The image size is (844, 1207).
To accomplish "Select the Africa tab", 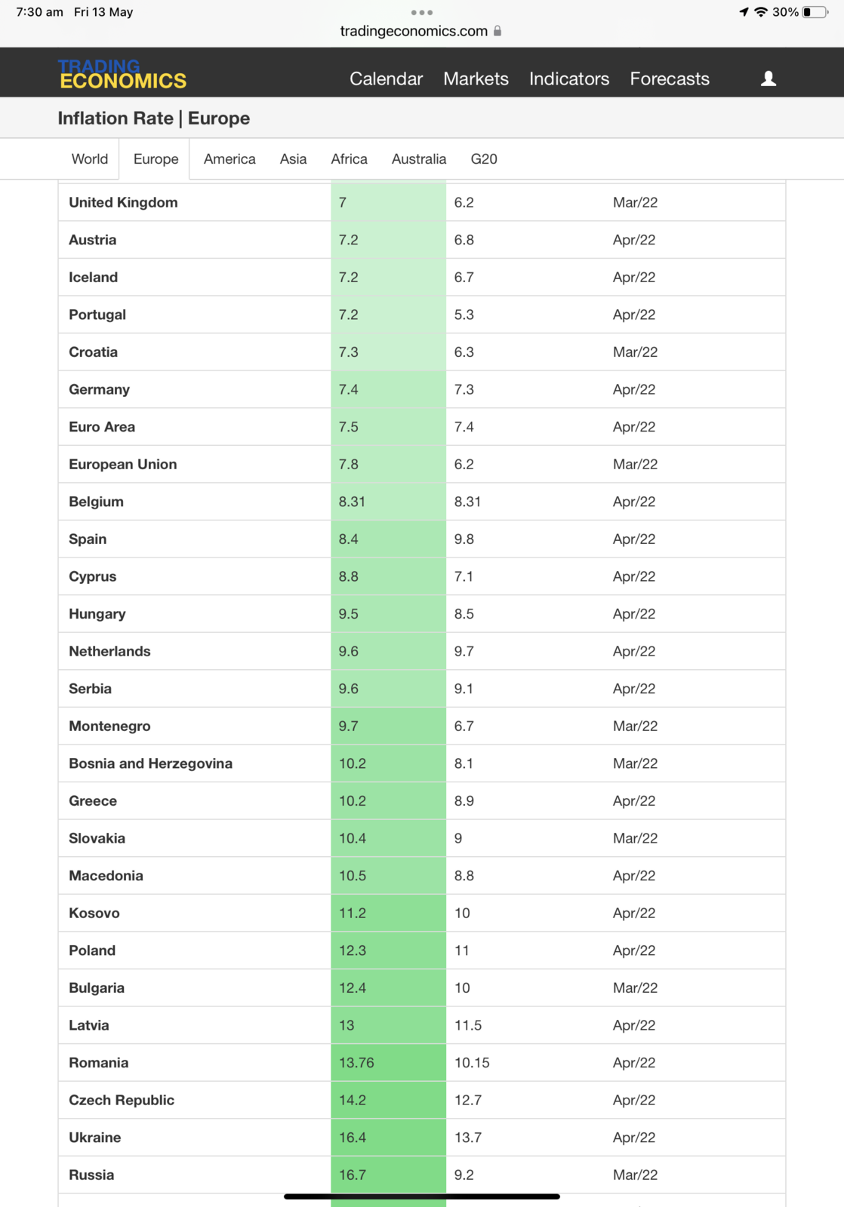I will [349, 159].
